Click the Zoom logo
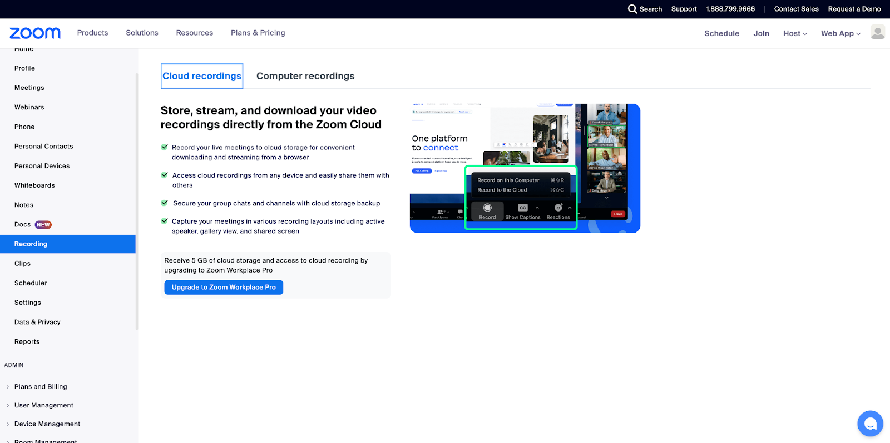The height and width of the screenshot is (443, 890). coord(35,33)
